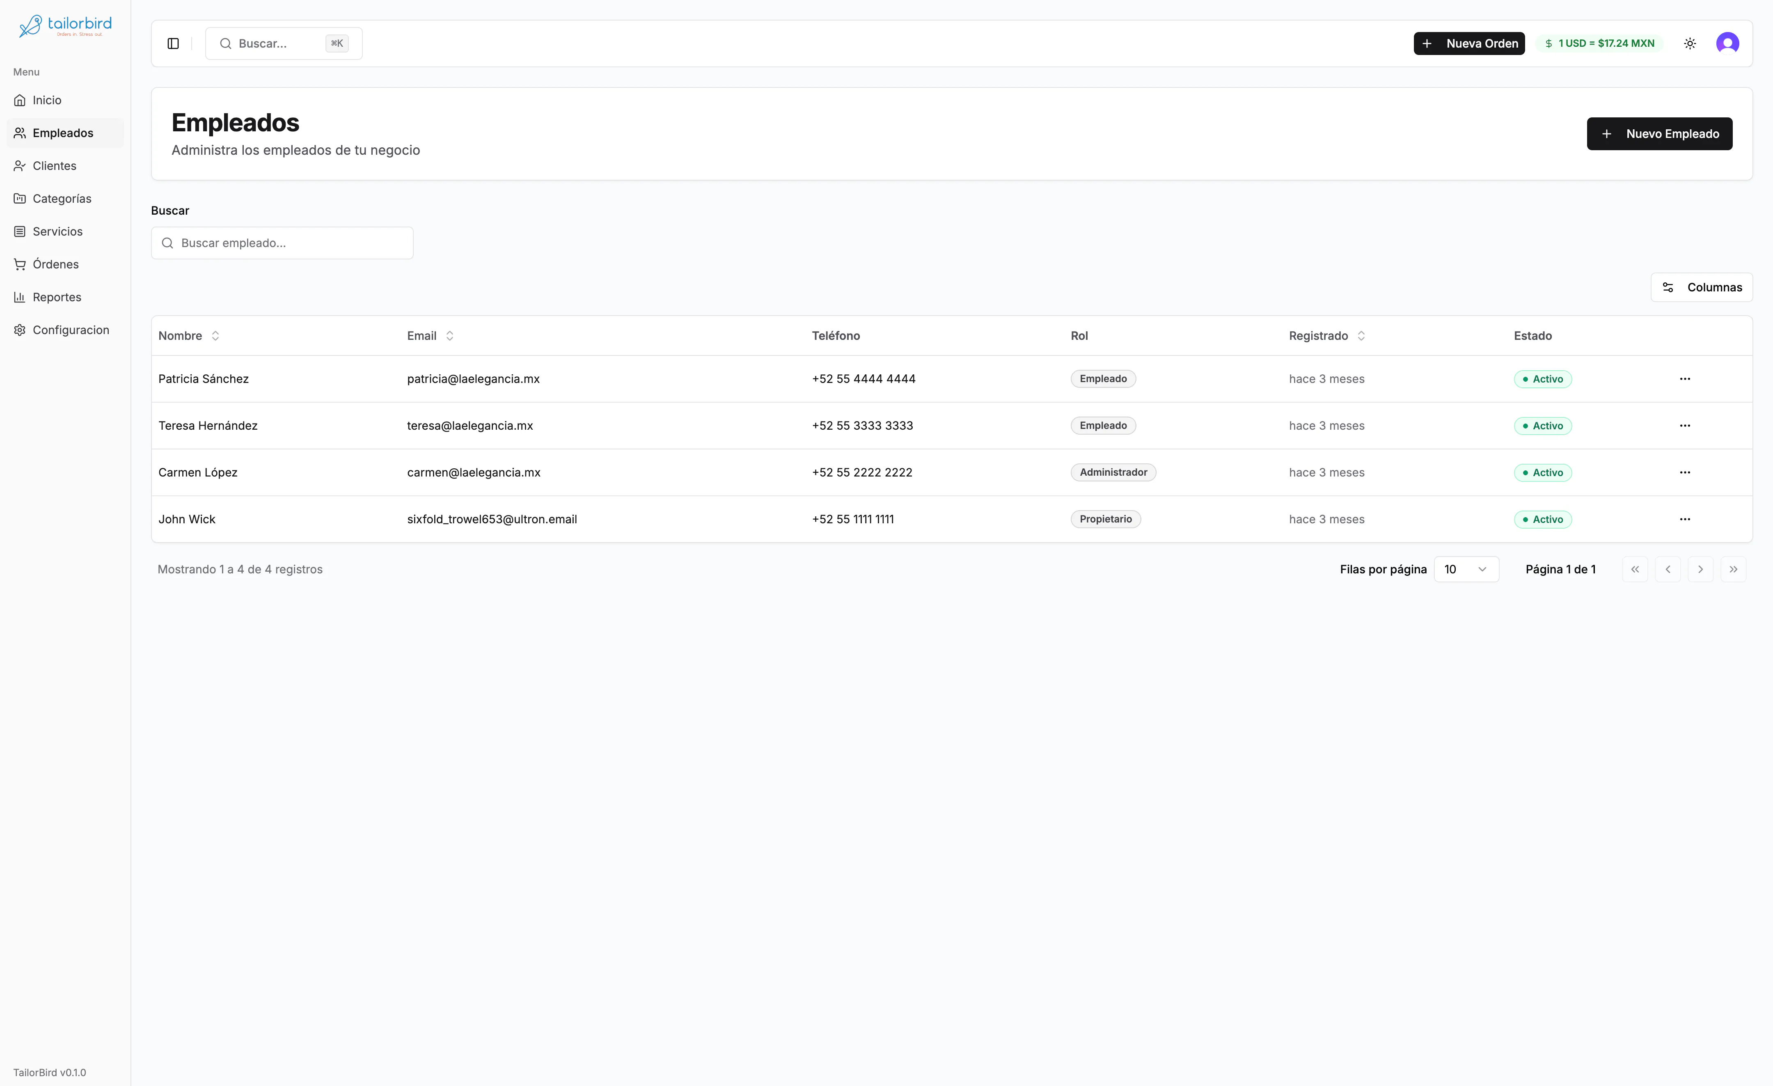This screenshot has height=1086, width=1773.
Task: Click Página 1 de 1 indicator
Action: point(1560,569)
